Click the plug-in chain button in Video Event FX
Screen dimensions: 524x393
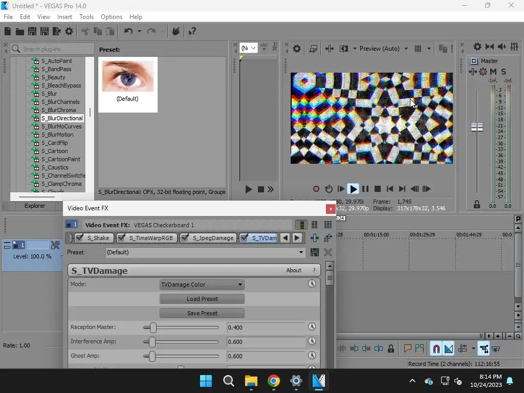[315, 238]
